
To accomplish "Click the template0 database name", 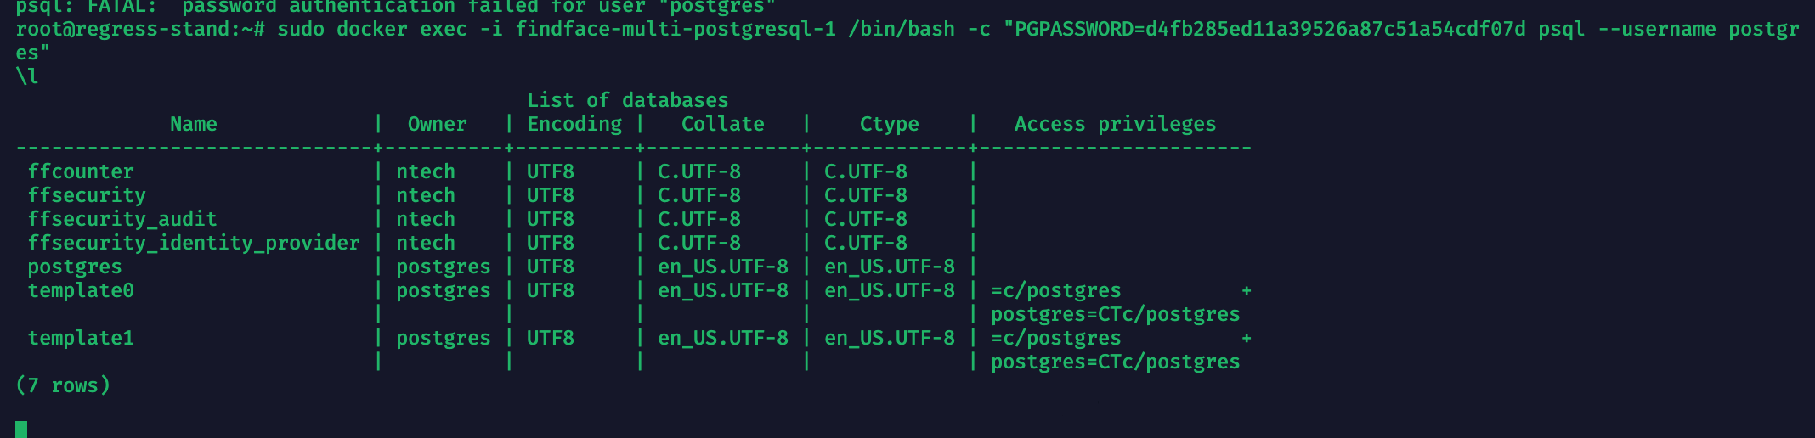I will pos(81,290).
